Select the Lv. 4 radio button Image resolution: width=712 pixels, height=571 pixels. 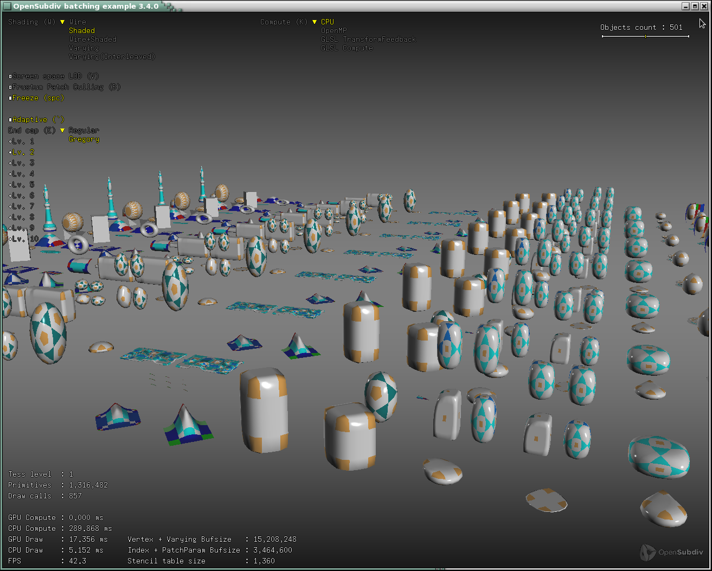click(10, 174)
